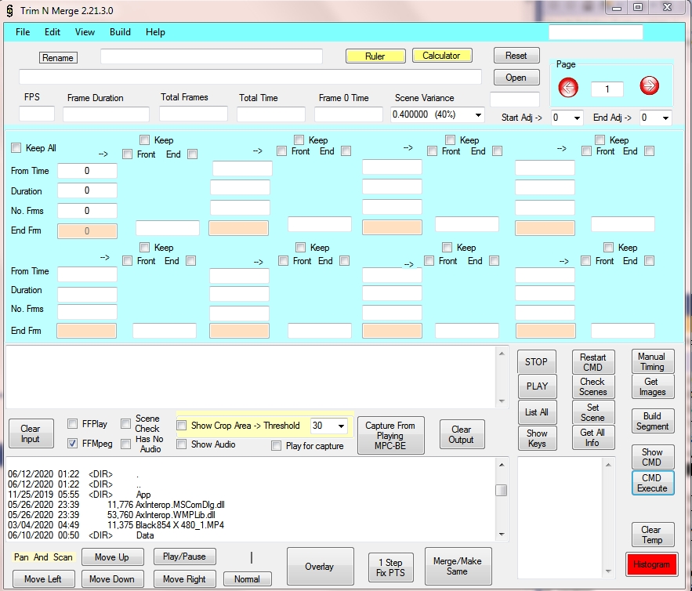
Task: Open the File menu
Action: click(23, 32)
